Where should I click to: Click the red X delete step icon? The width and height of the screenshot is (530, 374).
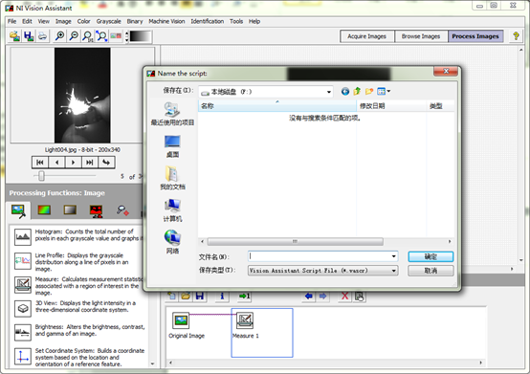coord(344,297)
